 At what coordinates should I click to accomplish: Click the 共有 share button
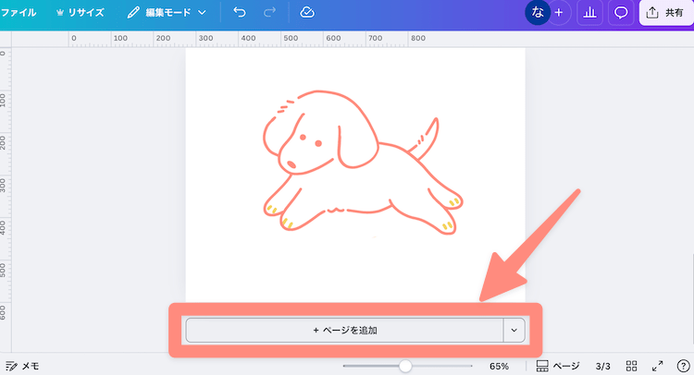point(666,13)
